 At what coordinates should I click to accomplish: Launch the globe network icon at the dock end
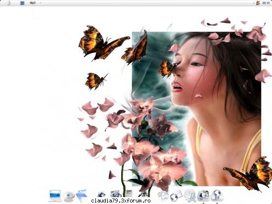(217, 196)
